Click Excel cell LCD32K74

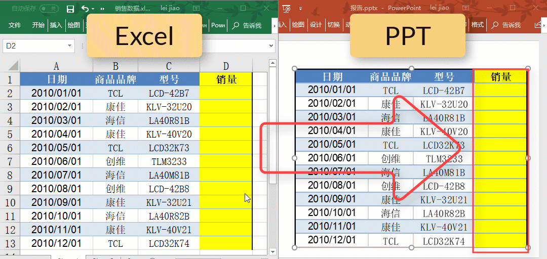click(x=169, y=243)
